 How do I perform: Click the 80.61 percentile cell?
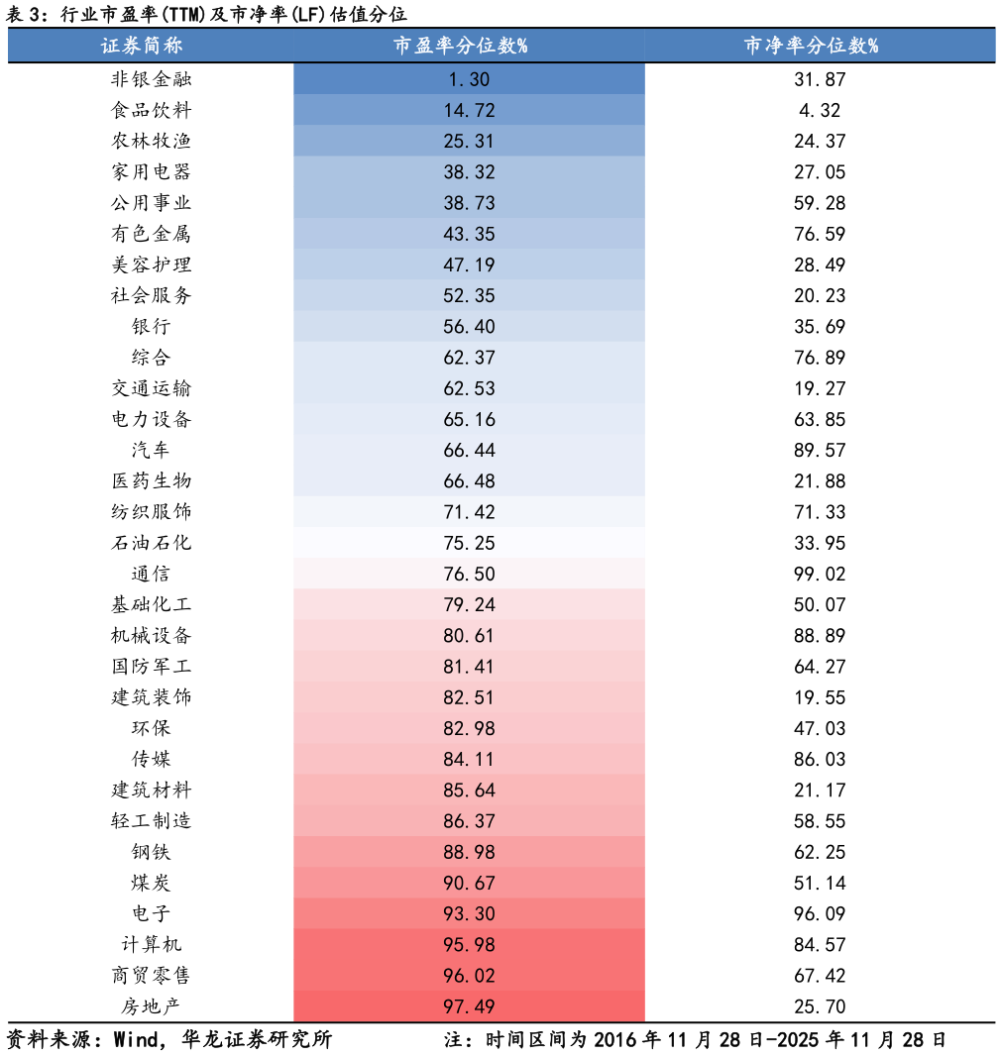[x=469, y=636]
